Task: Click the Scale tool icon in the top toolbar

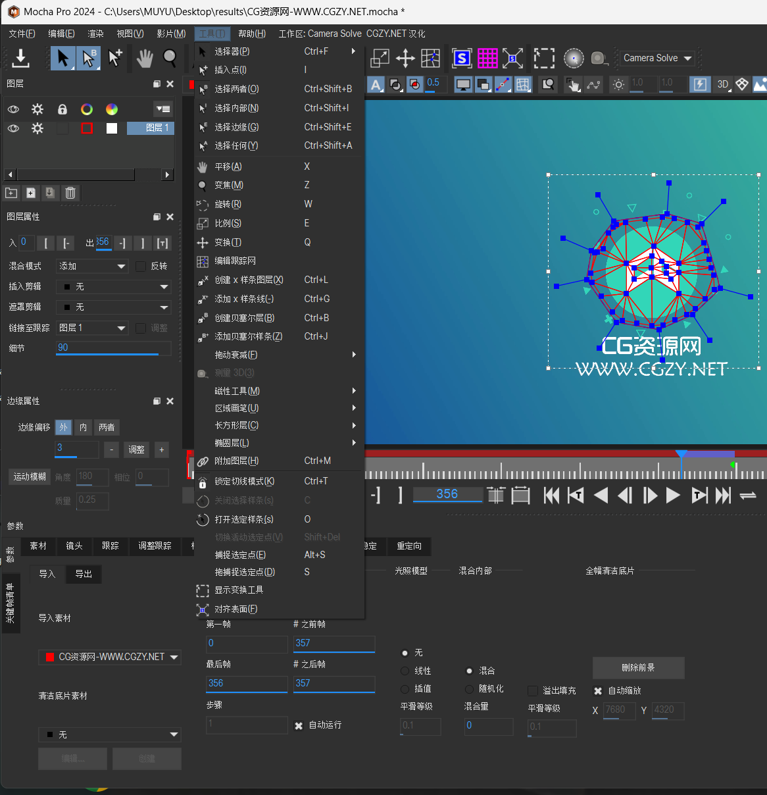Action: (x=380, y=59)
